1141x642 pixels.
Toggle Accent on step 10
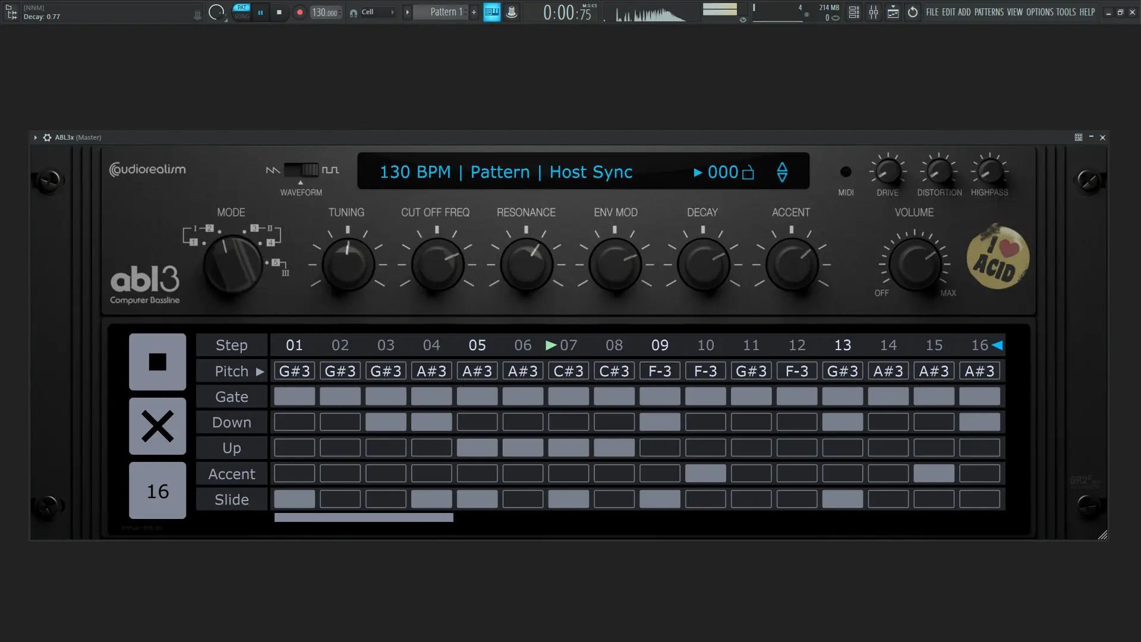coord(705,474)
